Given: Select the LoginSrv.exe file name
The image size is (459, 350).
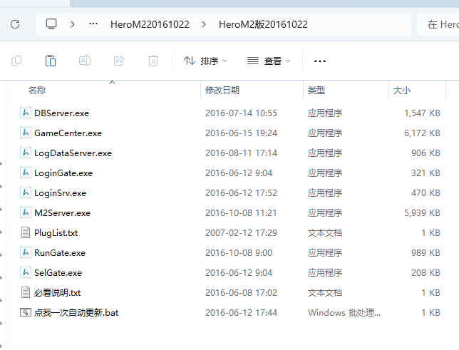Looking at the screenshot, I should 60,193.
